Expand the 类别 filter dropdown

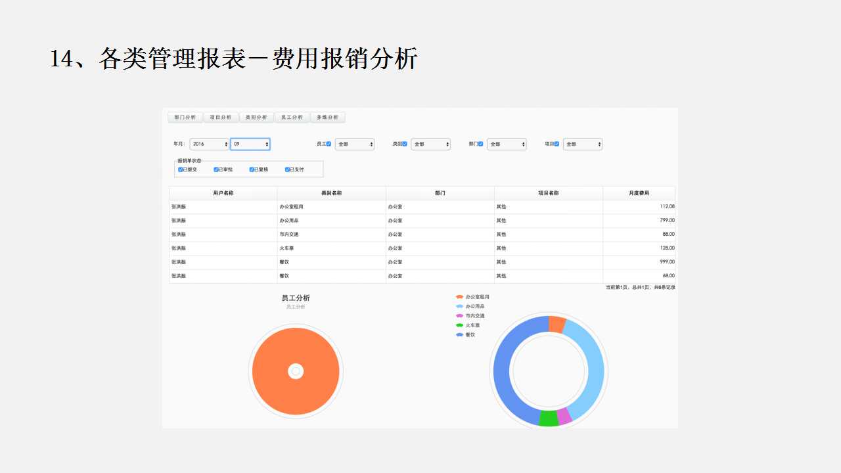click(431, 144)
